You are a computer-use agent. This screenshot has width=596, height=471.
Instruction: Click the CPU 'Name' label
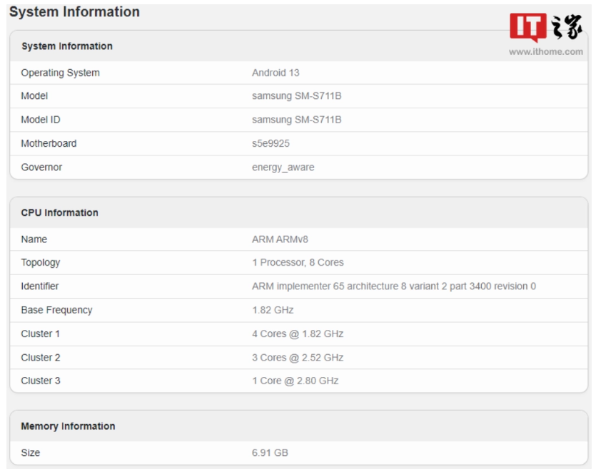[x=34, y=239]
